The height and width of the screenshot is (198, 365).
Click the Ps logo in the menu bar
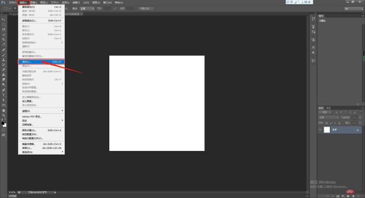coord(3,2)
